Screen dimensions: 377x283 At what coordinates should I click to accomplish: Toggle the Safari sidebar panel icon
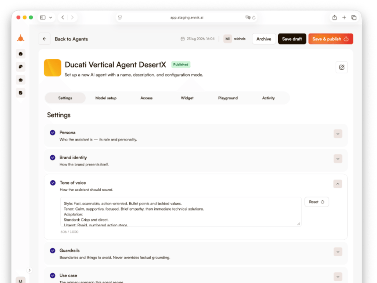tap(43, 17)
